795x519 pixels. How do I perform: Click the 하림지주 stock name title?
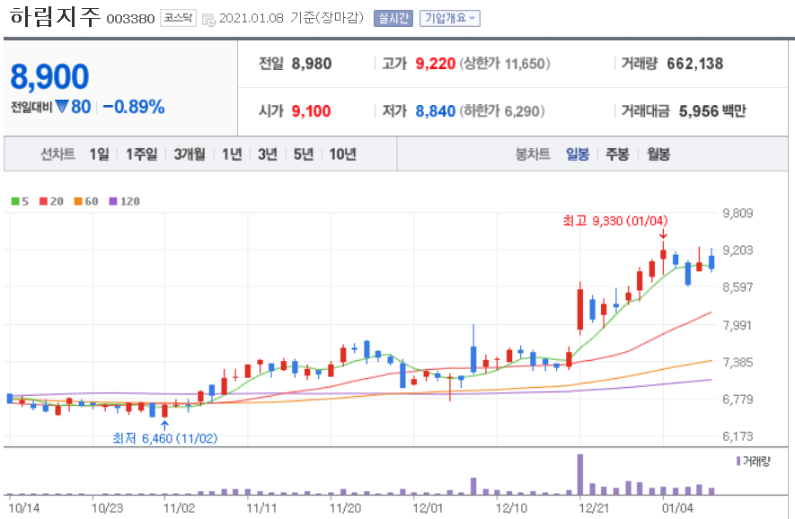pyautogui.click(x=56, y=17)
